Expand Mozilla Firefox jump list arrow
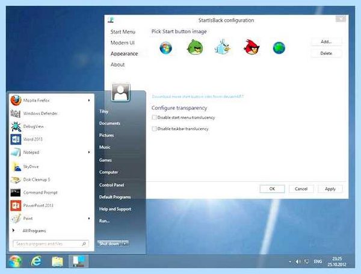The height and width of the screenshot is (274, 361). coord(89,100)
